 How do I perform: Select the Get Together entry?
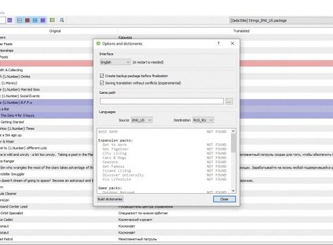pyautogui.click(x=115, y=149)
